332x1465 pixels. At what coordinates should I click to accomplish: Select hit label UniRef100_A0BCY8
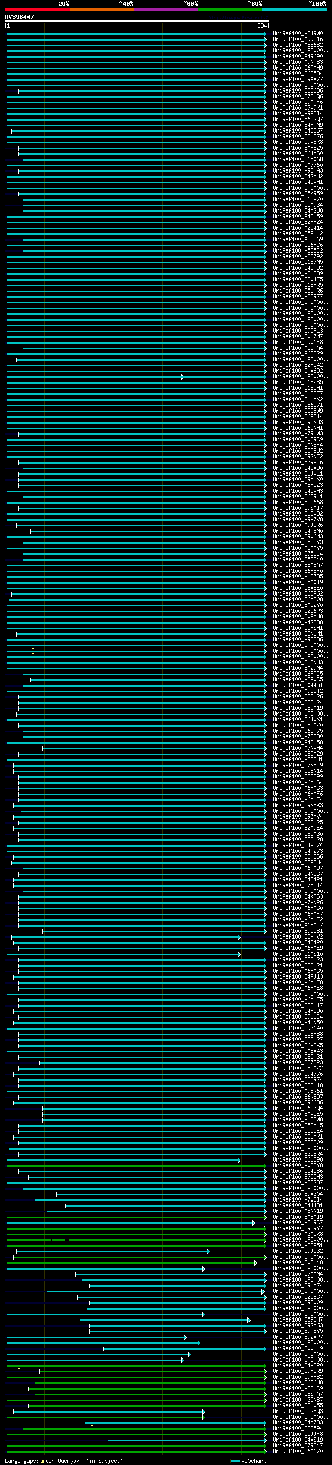tap(298, 1165)
